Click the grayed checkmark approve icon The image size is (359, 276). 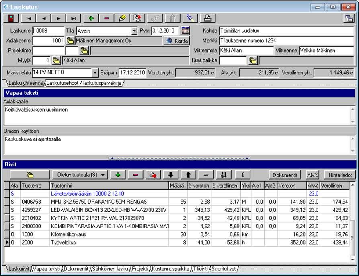click(155, 18)
